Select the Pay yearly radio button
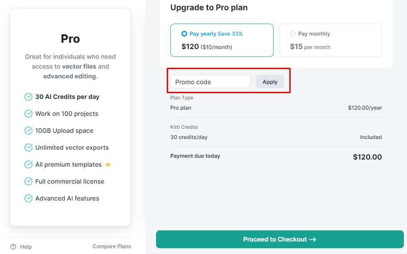Image resolution: width=407 pixels, height=254 pixels. [184, 34]
